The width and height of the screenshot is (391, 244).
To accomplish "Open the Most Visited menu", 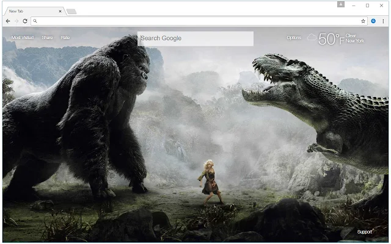I will (x=23, y=38).
